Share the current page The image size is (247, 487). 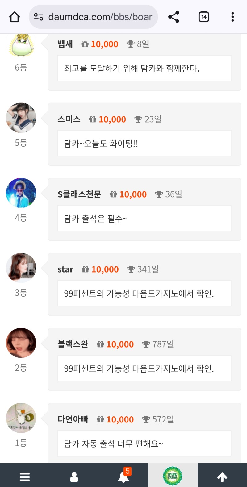pos(174,17)
